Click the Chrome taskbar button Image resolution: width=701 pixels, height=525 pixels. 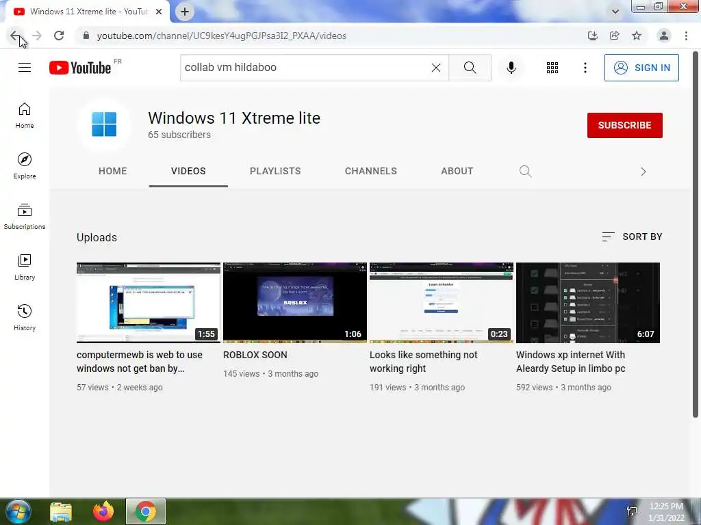(x=146, y=511)
